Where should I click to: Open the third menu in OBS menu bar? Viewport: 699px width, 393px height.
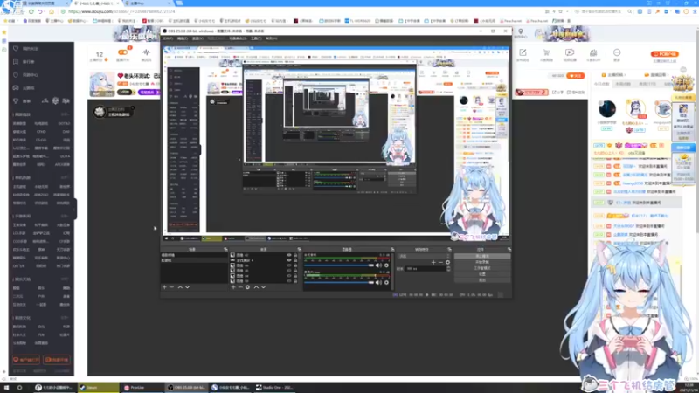point(197,38)
